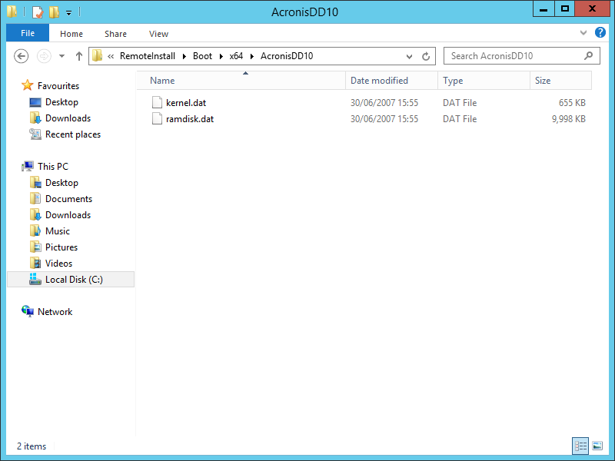615x461 pixels.
Task: Select Local Disk (C:) in navigation pane
Action: pos(71,280)
